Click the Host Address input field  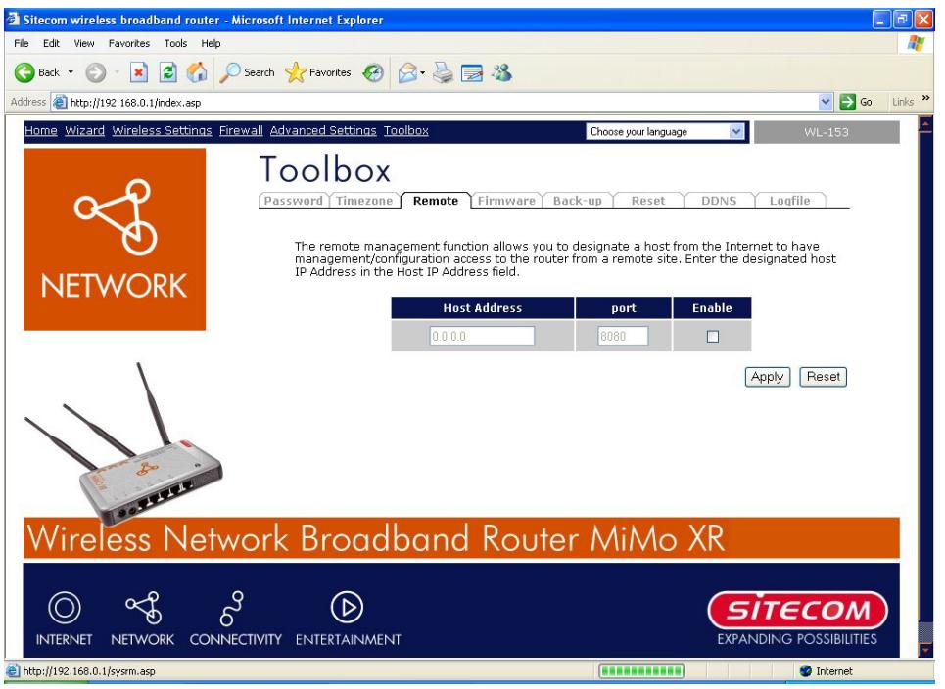coord(482,336)
